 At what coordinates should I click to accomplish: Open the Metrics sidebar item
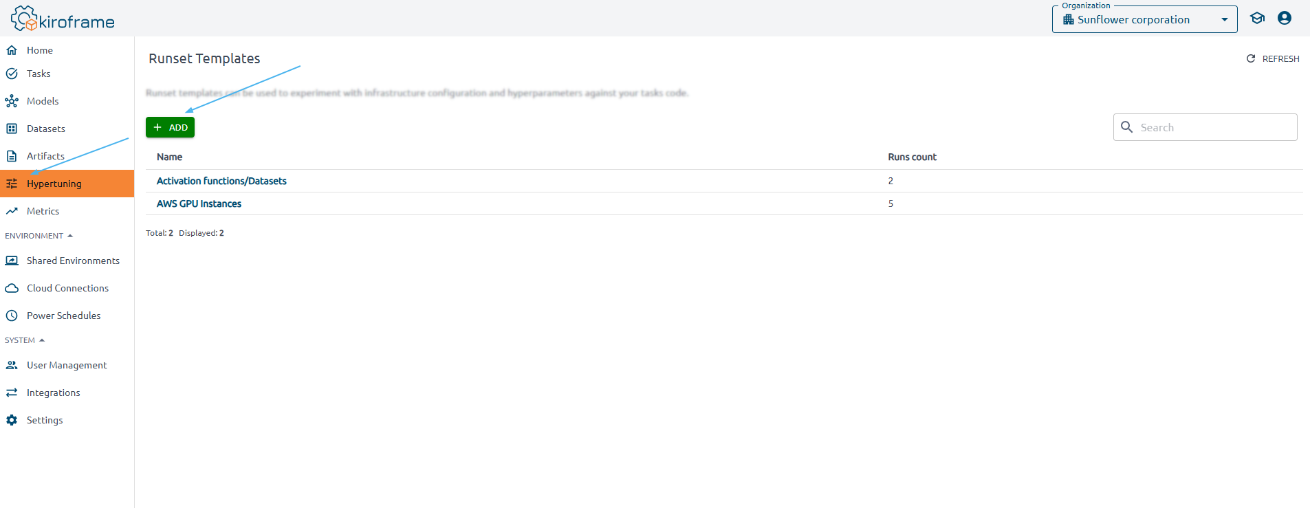click(43, 211)
